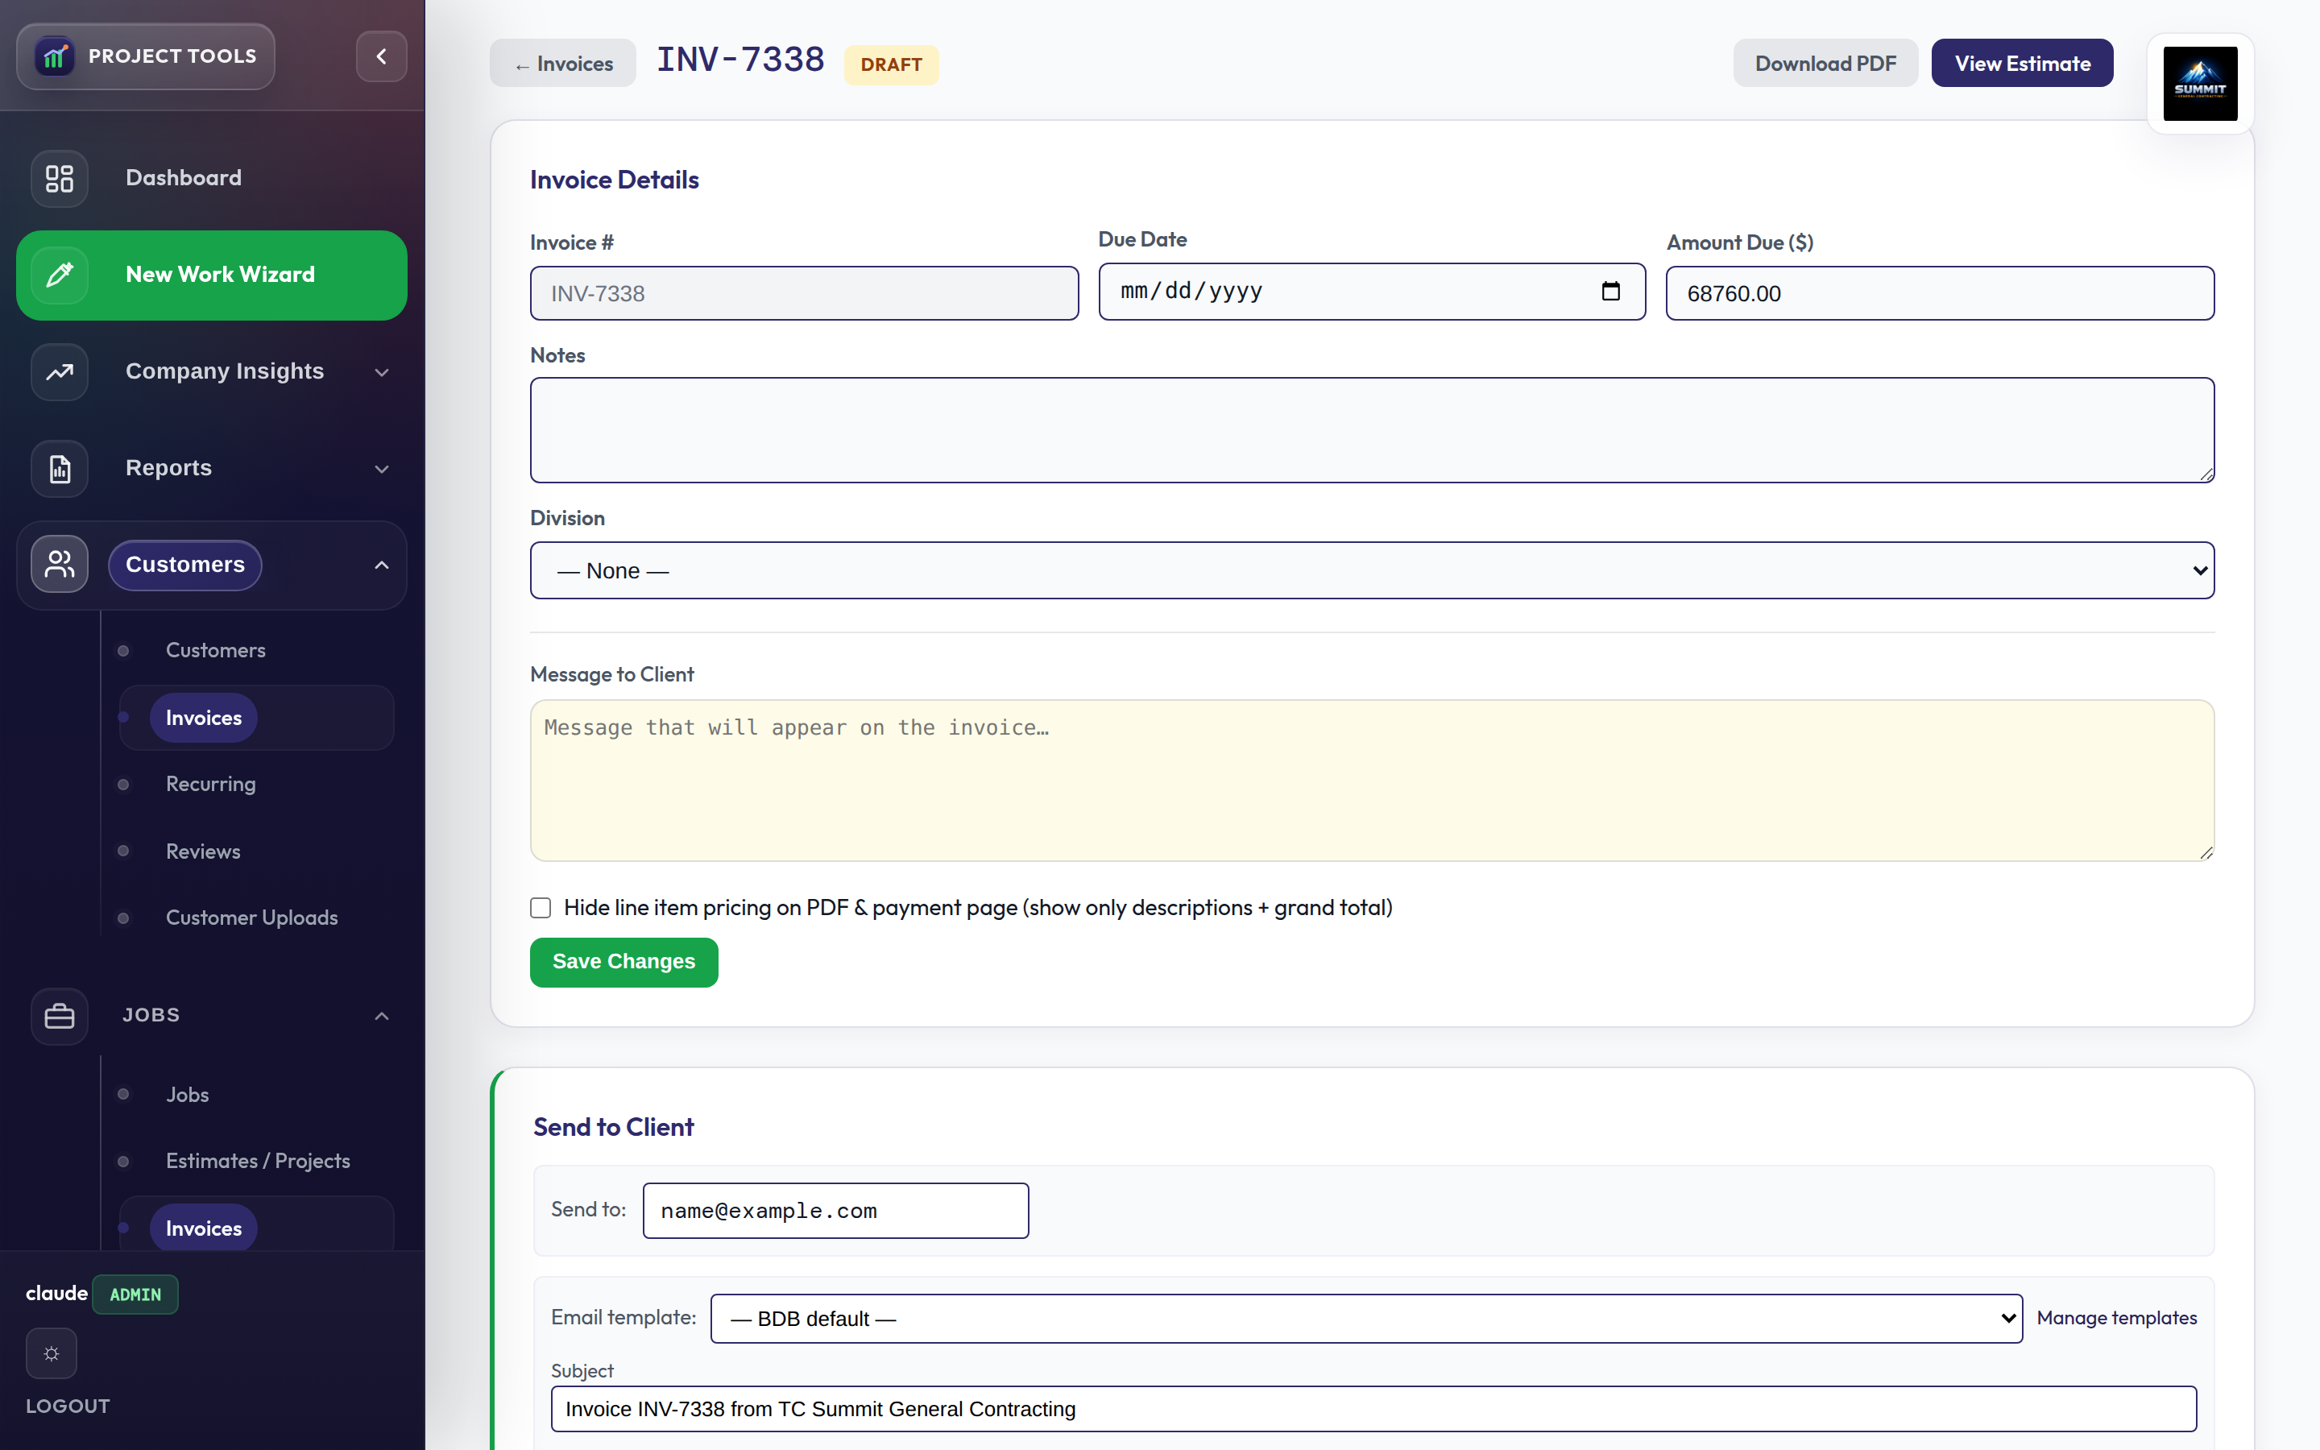Image resolution: width=2320 pixels, height=1450 pixels.
Task: Click the Invoice # field
Action: pyautogui.click(x=804, y=293)
